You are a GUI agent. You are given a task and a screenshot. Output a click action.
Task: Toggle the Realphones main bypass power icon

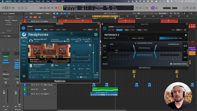pos(96,34)
